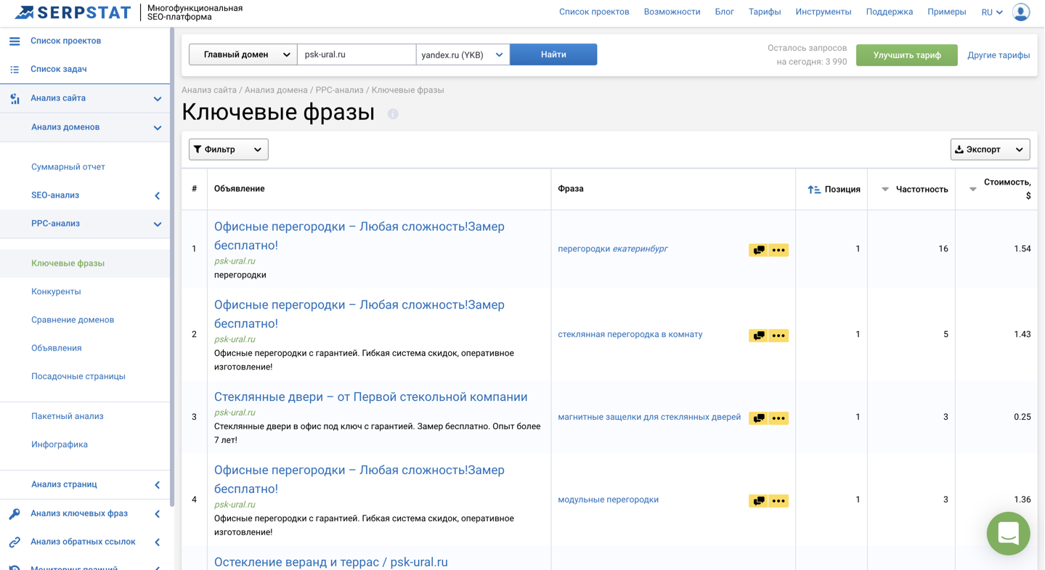
Task: Open the user profile avatar icon
Action: tap(1021, 12)
